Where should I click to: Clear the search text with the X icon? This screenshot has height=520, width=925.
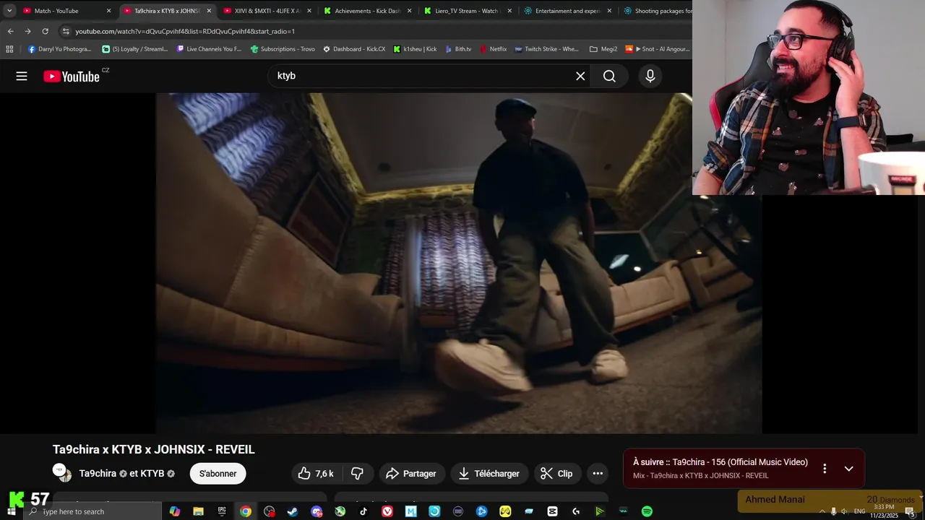[580, 76]
